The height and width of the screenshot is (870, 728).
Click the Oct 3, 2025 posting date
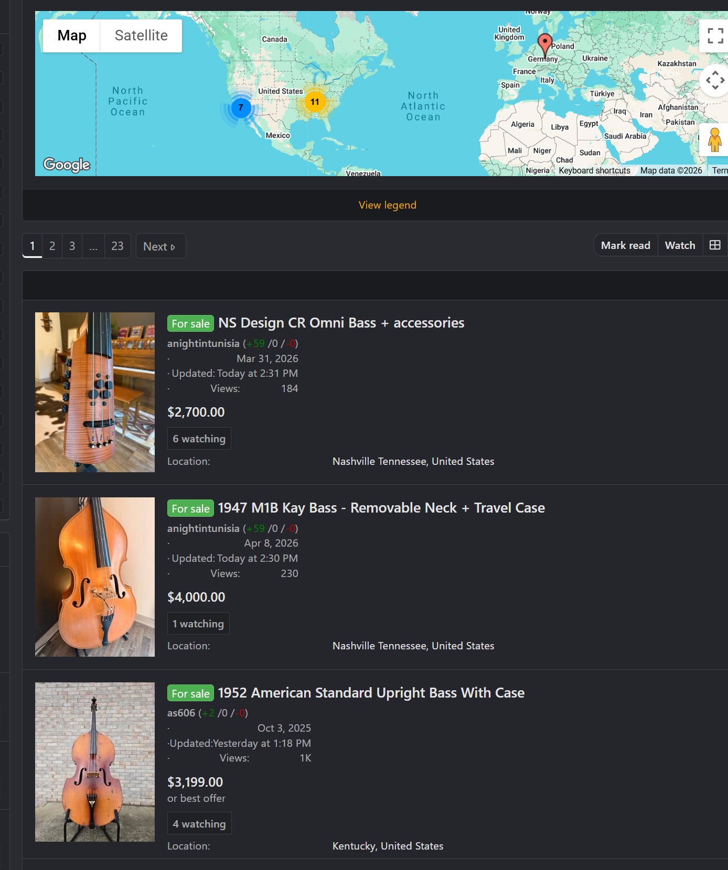pyautogui.click(x=284, y=728)
